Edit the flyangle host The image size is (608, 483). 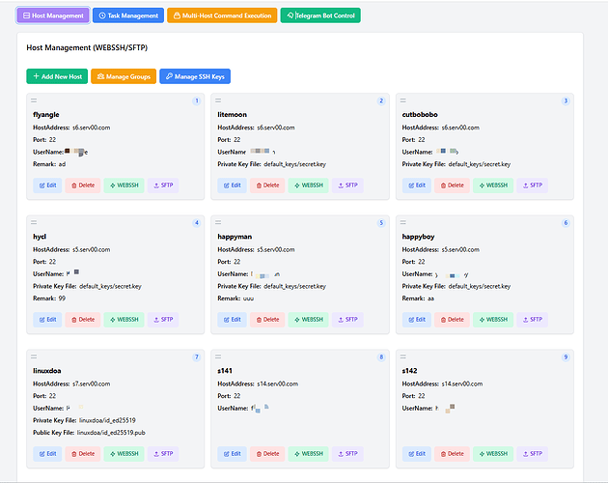tap(47, 185)
